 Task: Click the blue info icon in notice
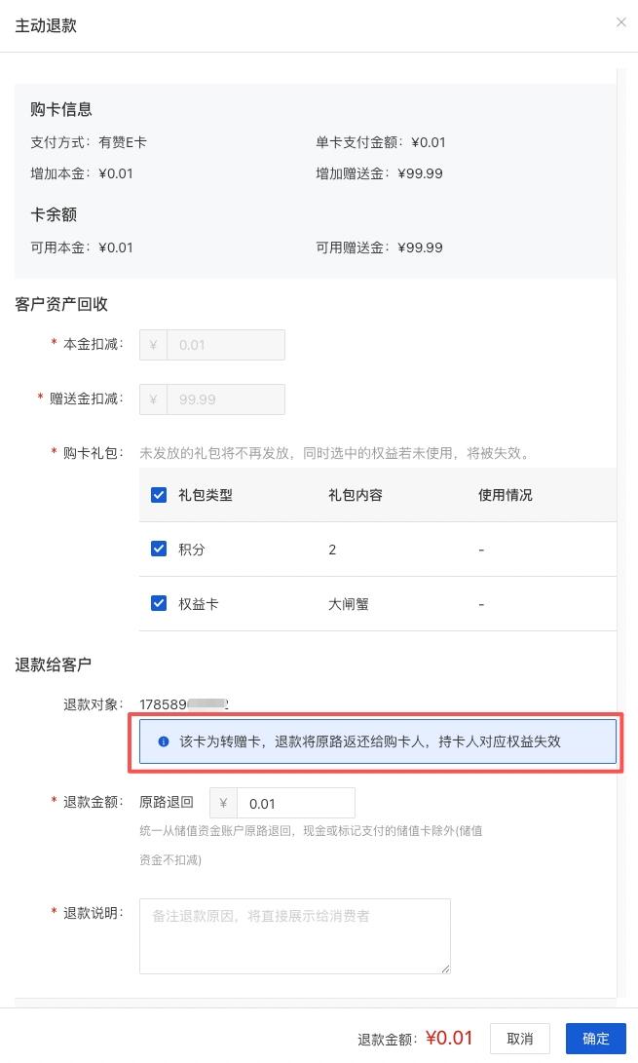(x=164, y=741)
